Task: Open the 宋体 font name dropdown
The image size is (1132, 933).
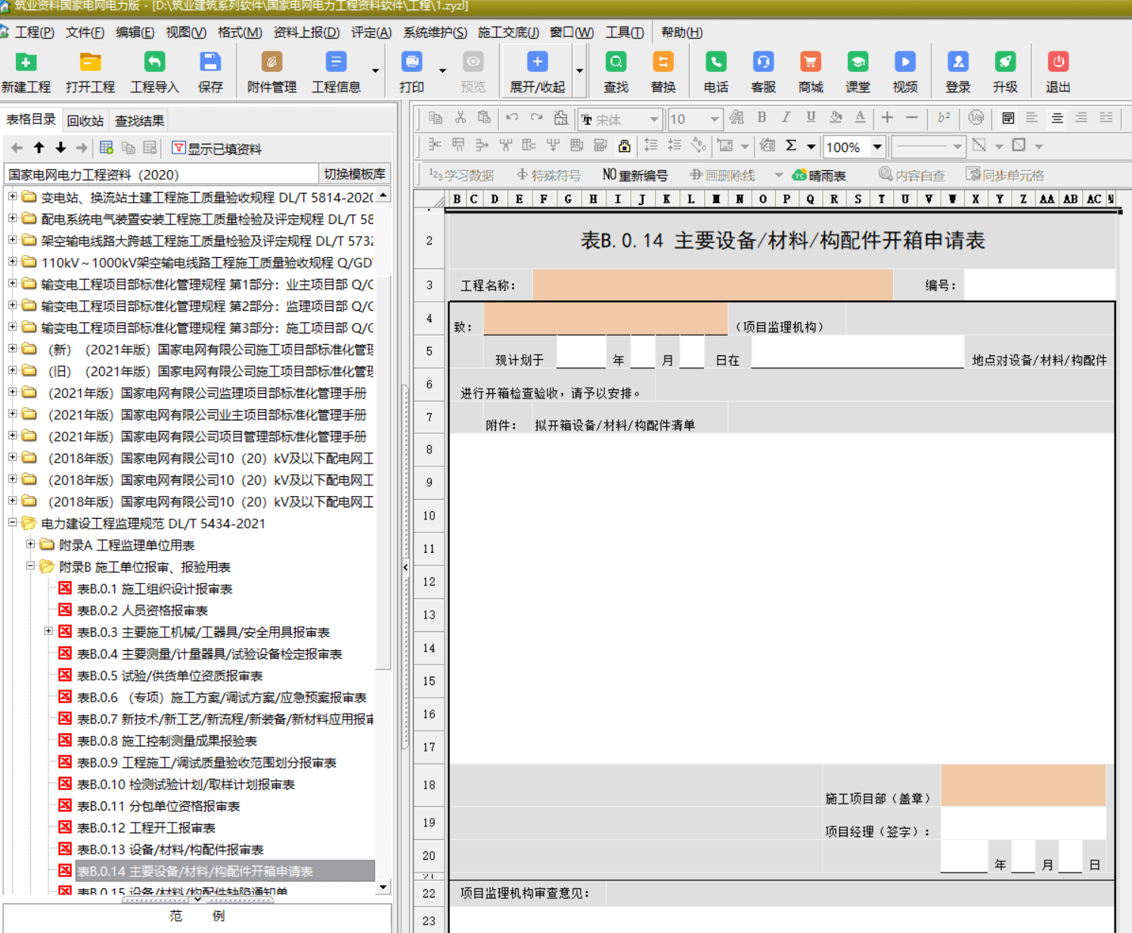Action: 653,119
